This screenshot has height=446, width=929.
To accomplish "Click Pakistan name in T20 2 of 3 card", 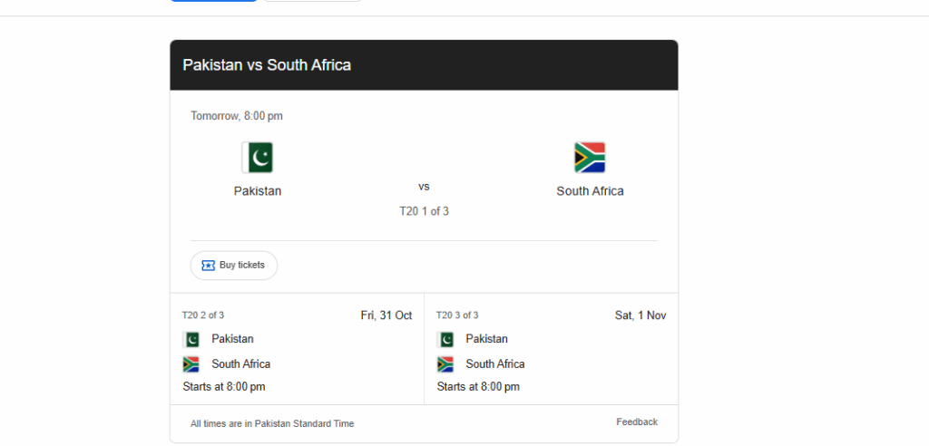I will point(232,339).
